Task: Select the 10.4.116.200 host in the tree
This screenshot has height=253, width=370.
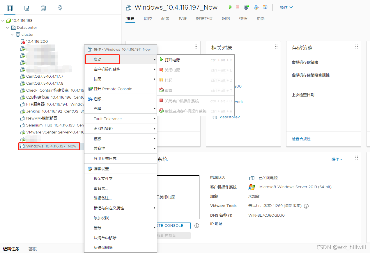Action: pos(37,42)
